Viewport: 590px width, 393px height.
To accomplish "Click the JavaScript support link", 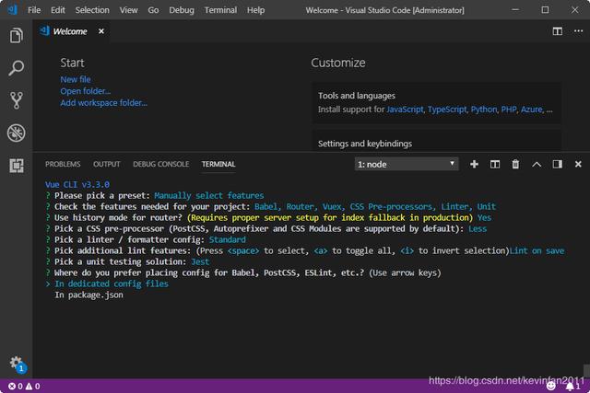I will (x=405, y=110).
